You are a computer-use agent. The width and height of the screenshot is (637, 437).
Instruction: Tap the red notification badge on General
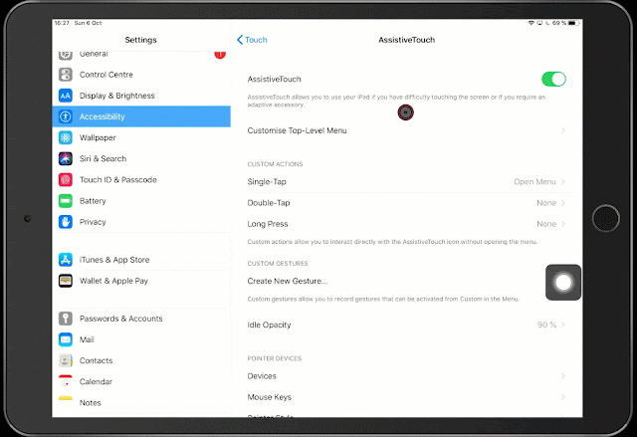click(220, 55)
